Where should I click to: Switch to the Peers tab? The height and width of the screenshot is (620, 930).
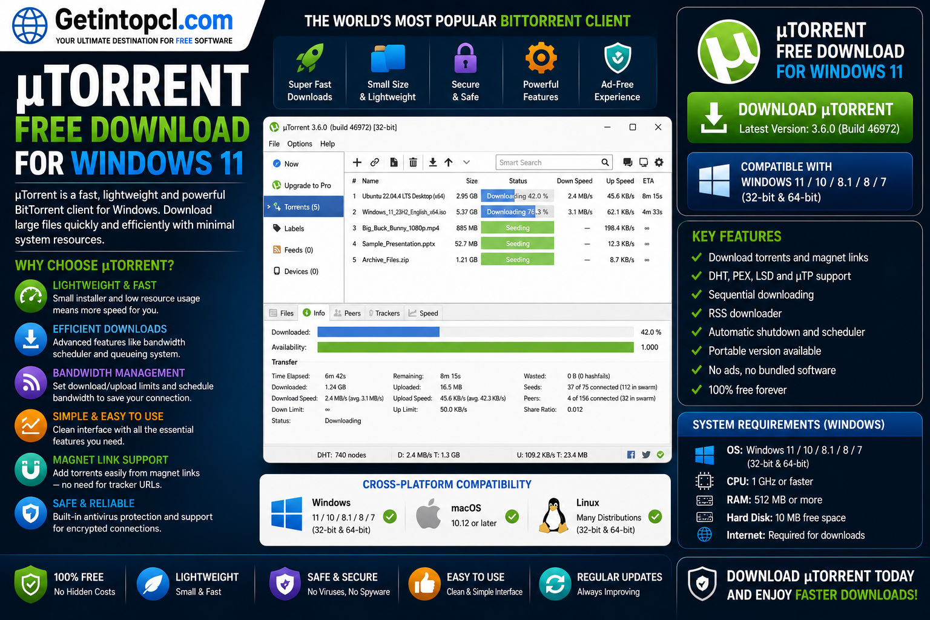click(347, 313)
